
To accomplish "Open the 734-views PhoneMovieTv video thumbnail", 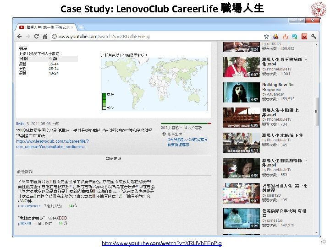I will point(242,118).
